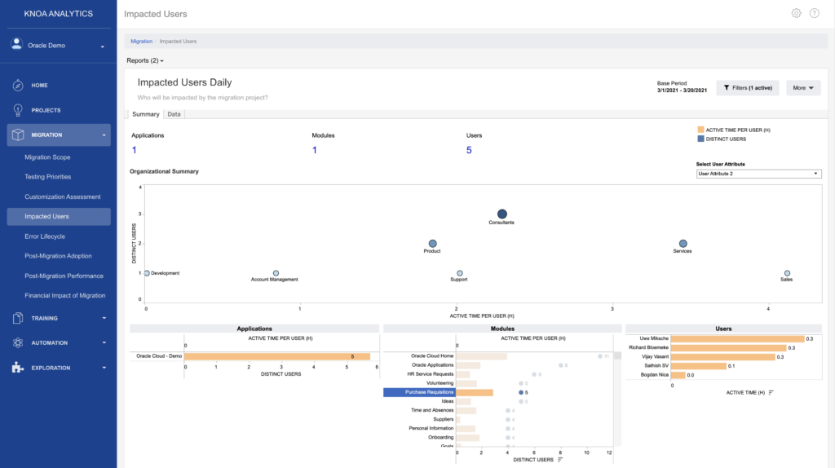
Task: Open the help question mark icon
Action: coord(815,13)
